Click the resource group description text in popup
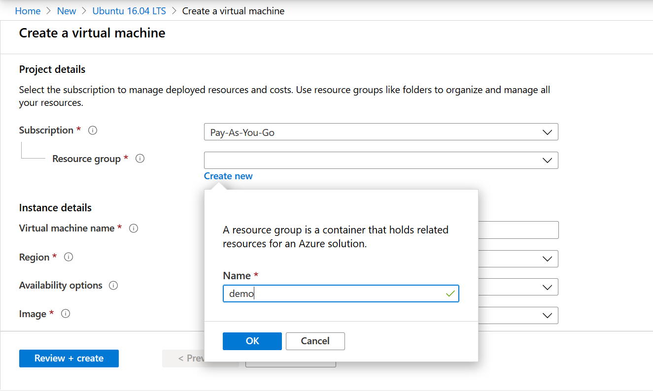Screen dimensions: 653x391 (336, 237)
